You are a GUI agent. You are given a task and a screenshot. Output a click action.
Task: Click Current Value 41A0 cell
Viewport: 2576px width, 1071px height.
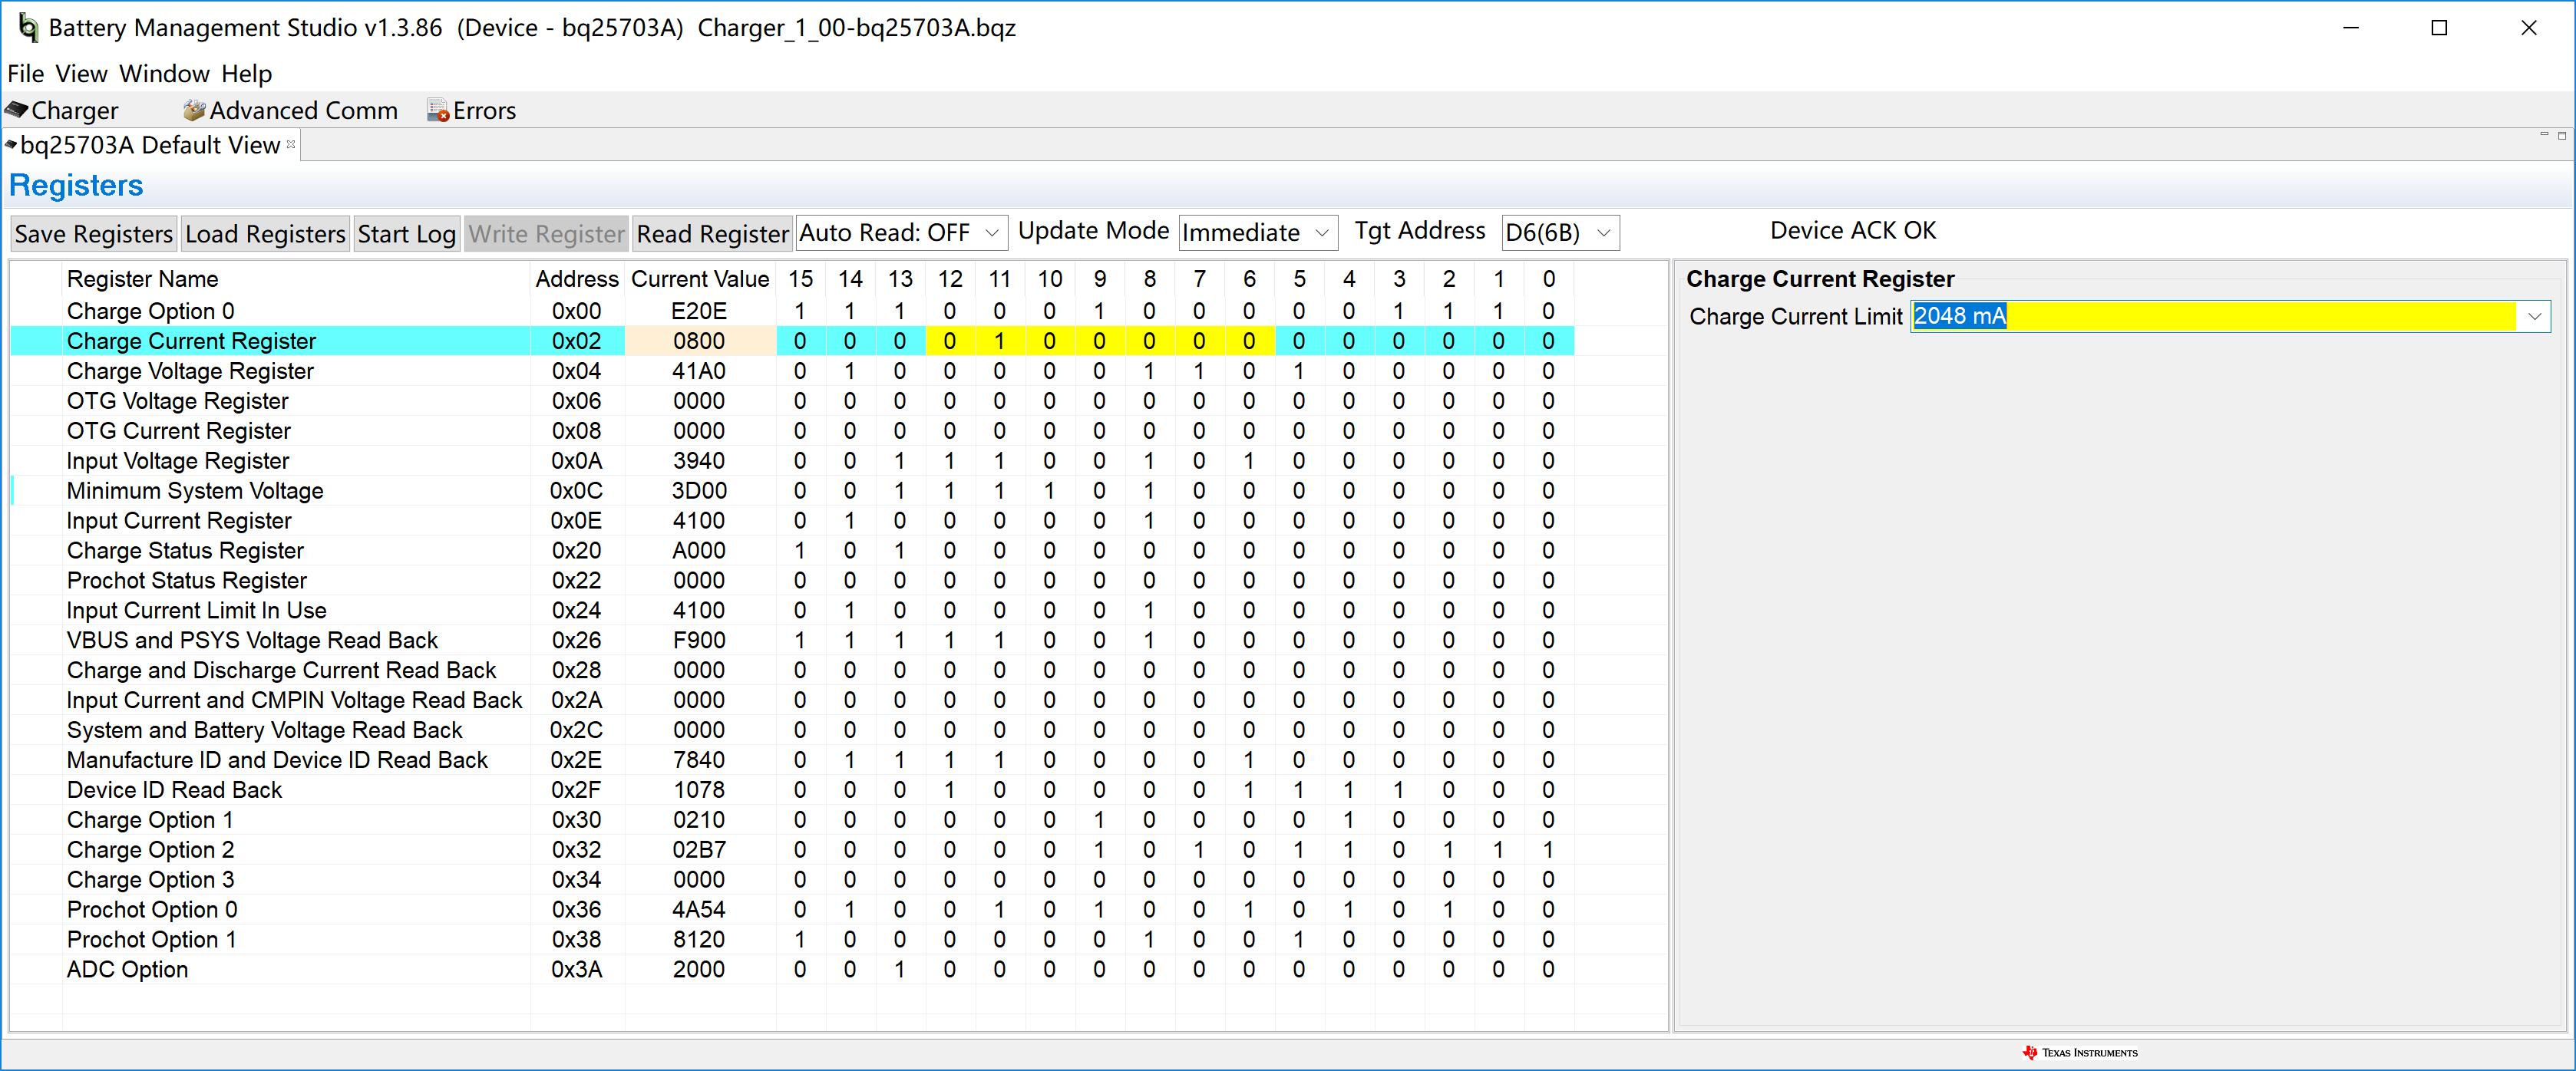coord(699,371)
